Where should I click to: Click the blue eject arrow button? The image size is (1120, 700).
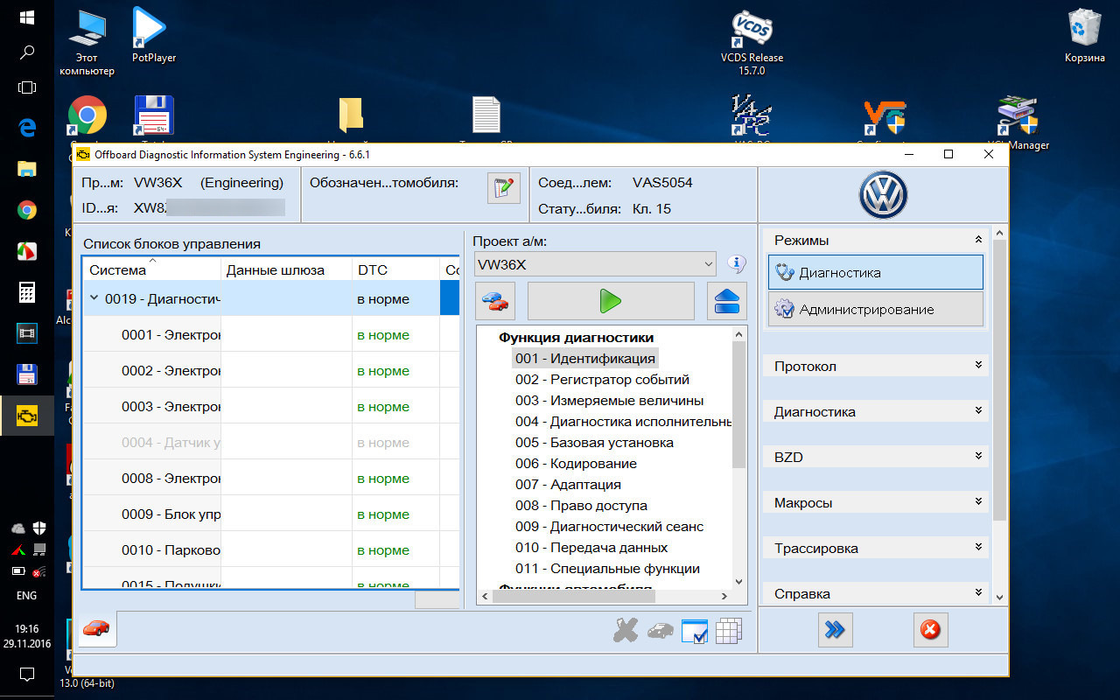click(727, 301)
